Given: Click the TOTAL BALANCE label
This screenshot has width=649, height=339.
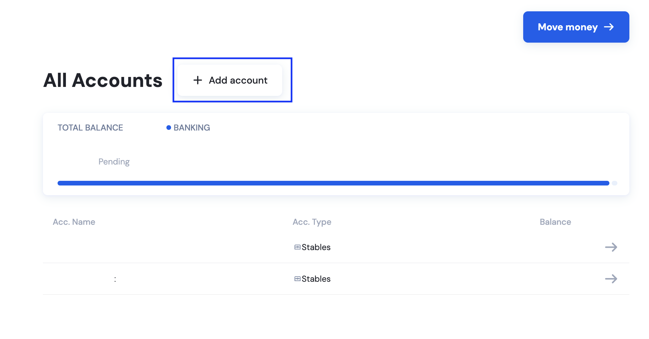Looking at the screenshot, I should (90, 128).
